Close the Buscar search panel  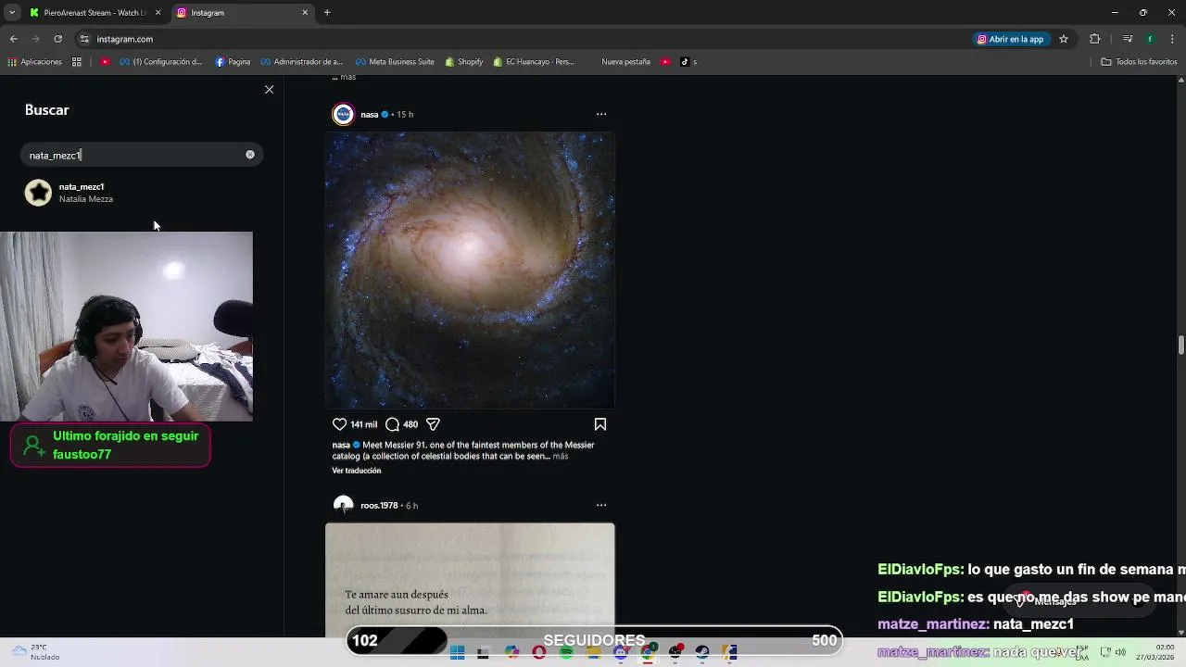(269, 90)
